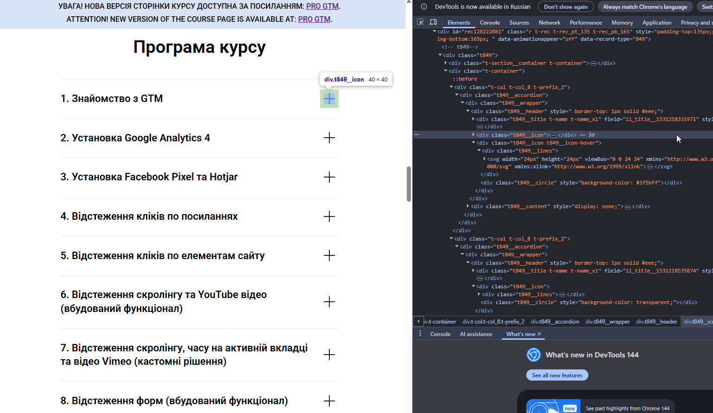This screenshot has height=413, width=713.
Task: Switch to the Network tab
Action: pos(549,23)
